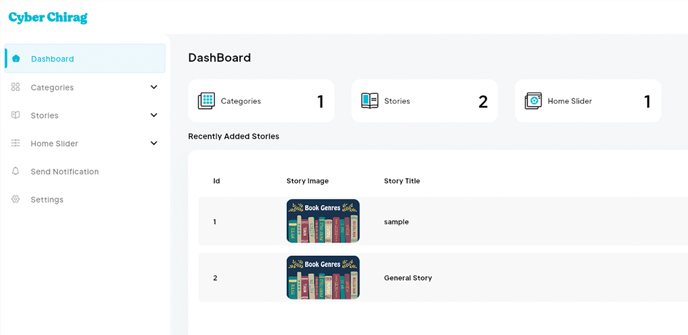Click the Home Slider sliders icon in sidebar

pyautogui.click(x=16, y=143)
